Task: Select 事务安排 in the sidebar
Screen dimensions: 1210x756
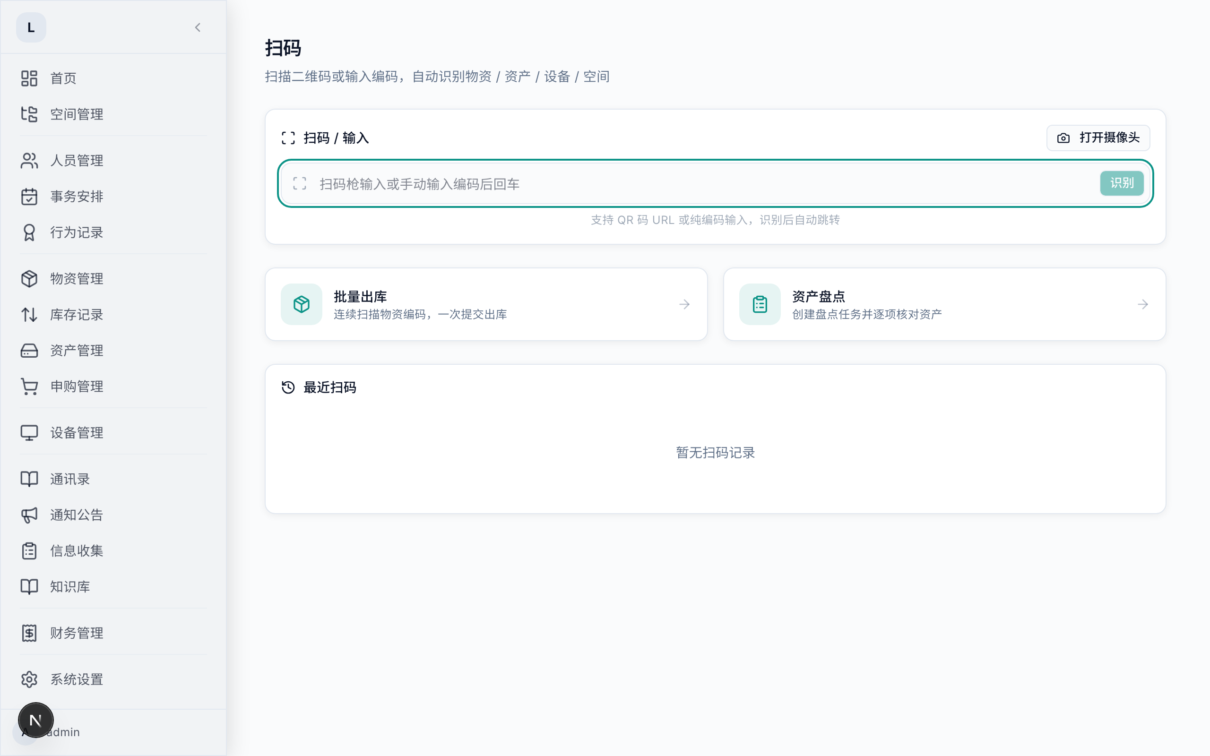Action: pyautogui.click(x=113, y=197)
